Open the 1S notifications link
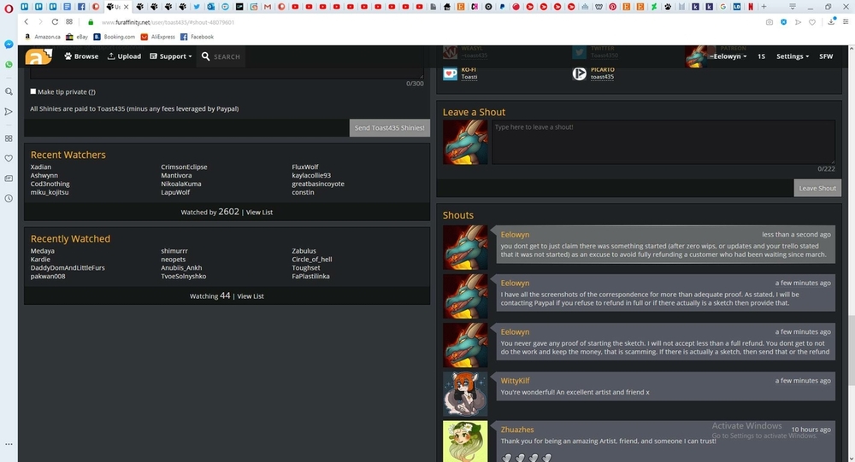This screenshot has height=462, width=855. tap(761, 56)
